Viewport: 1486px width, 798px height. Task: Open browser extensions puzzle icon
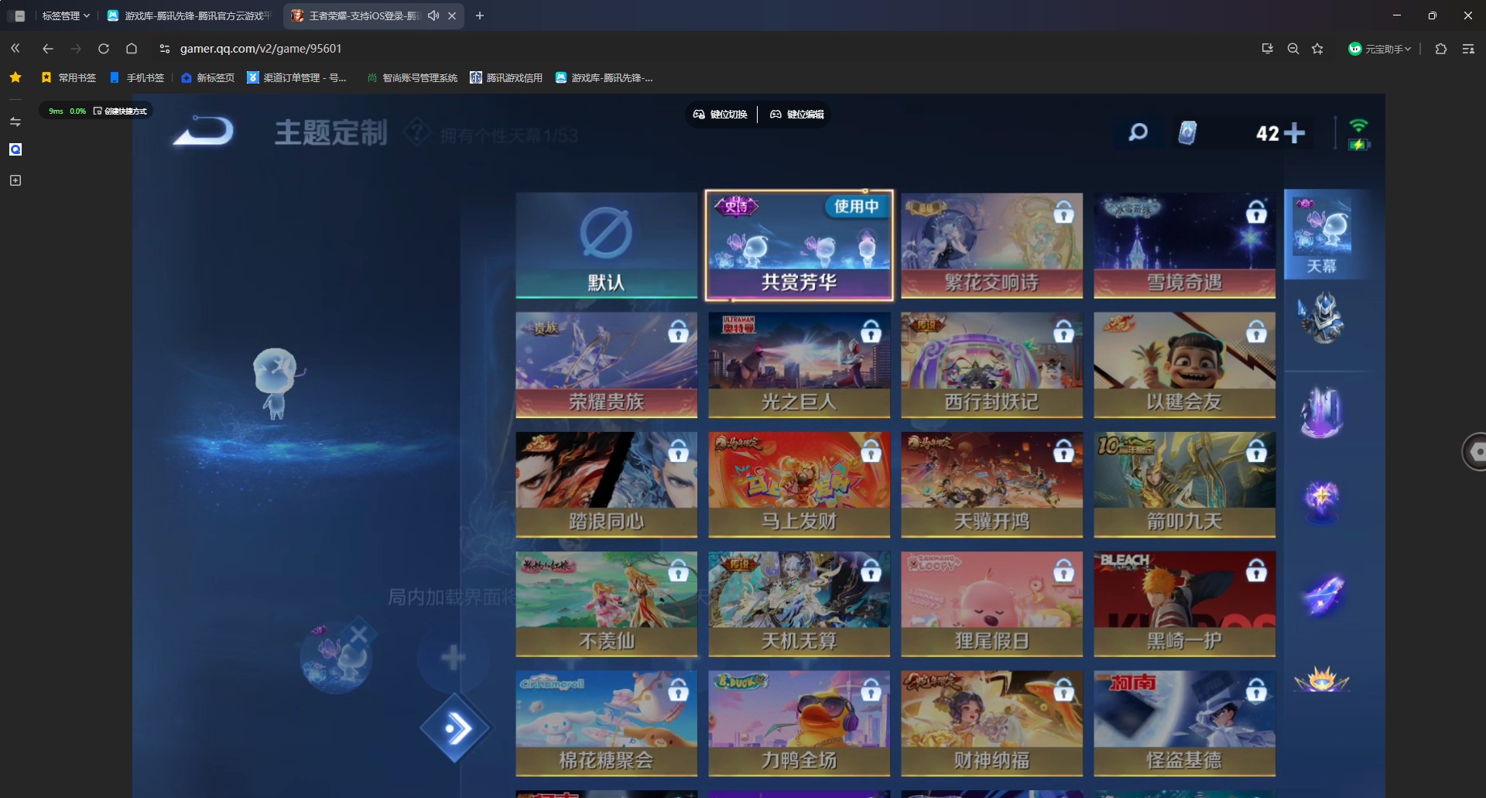click(1440, 49)
